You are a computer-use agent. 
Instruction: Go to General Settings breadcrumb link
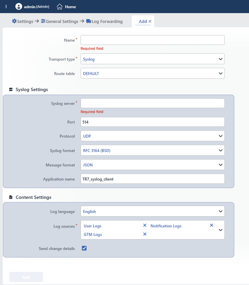pos(62,21)
